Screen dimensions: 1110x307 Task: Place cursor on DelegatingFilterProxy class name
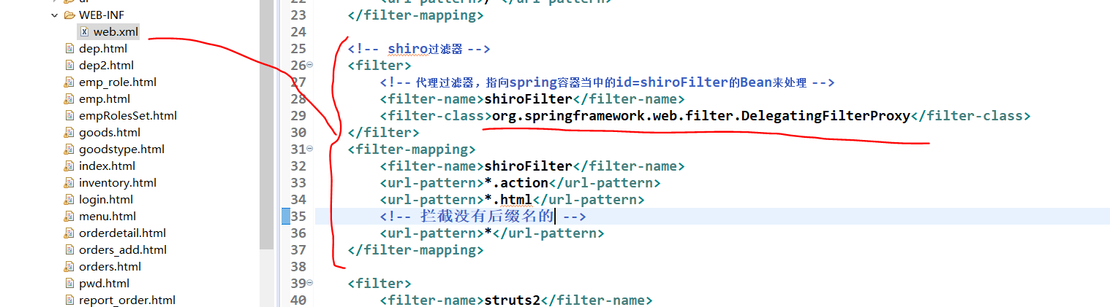826,116
